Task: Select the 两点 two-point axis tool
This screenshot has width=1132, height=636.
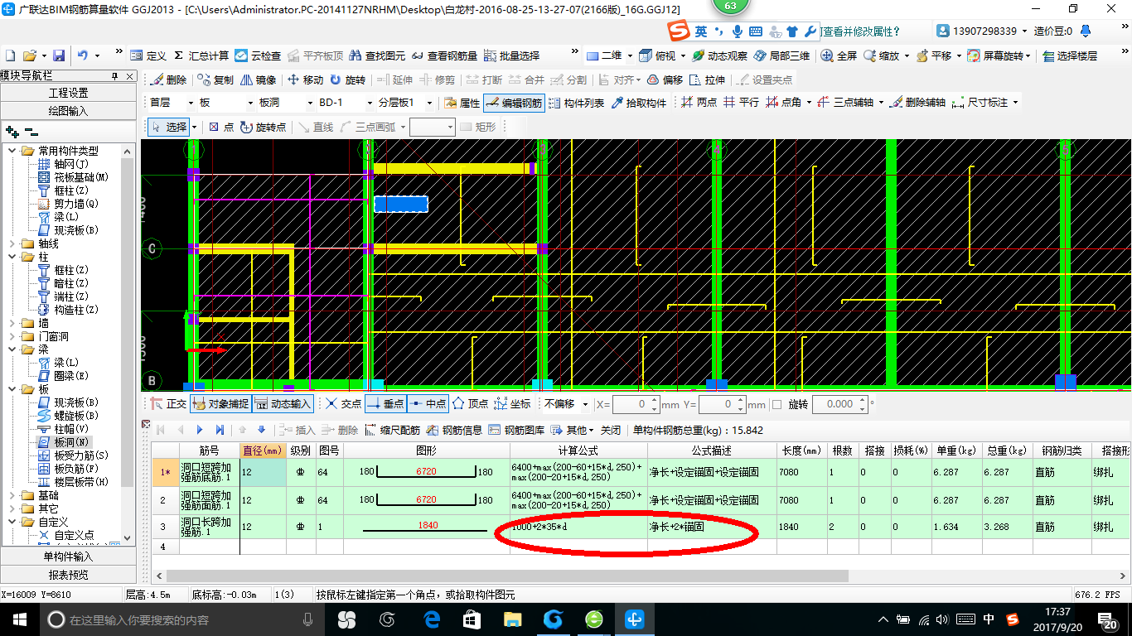Action: coord(699,103)
